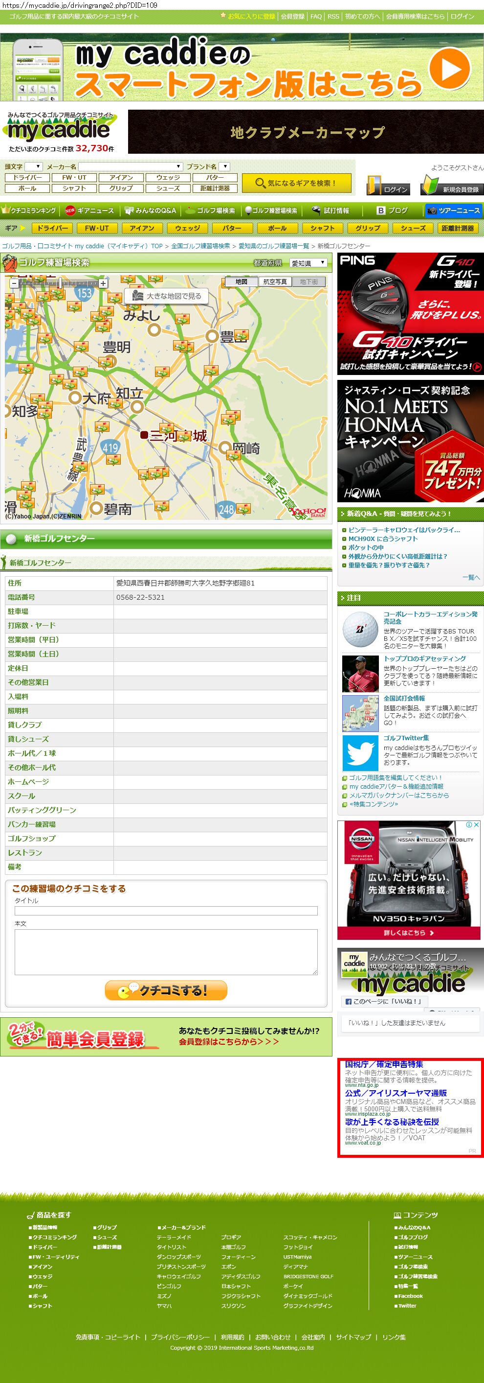
Task: Open golf driving range search menu item
Action: pyautogui.click(x=271, y=211)
